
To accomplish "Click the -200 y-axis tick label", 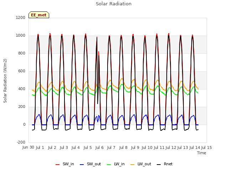I will tap(21, 142).
